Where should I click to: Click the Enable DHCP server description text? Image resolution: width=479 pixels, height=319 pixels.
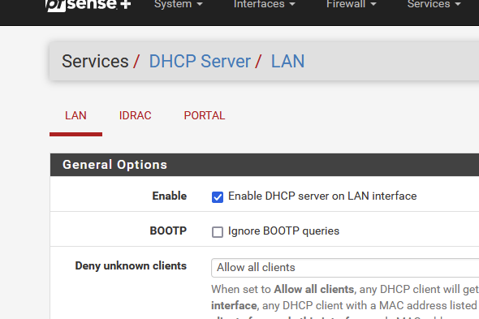pyautogui.click(x=322, y=196)
